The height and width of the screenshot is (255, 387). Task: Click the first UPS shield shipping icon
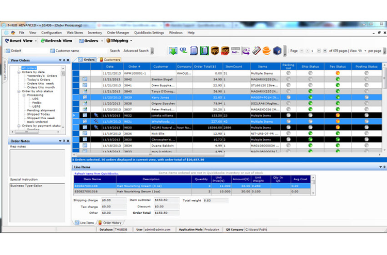[x=215, y=51]
